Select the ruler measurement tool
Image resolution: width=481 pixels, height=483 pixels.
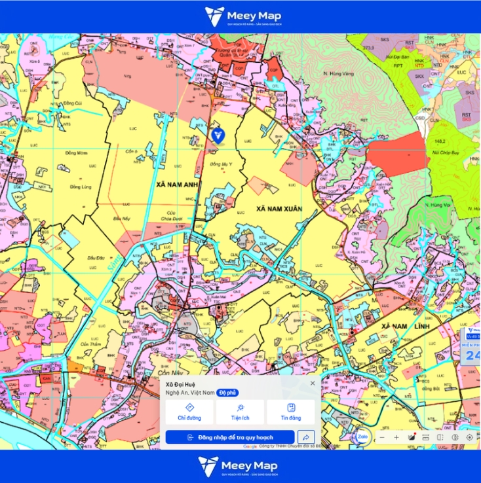(426, 437)
